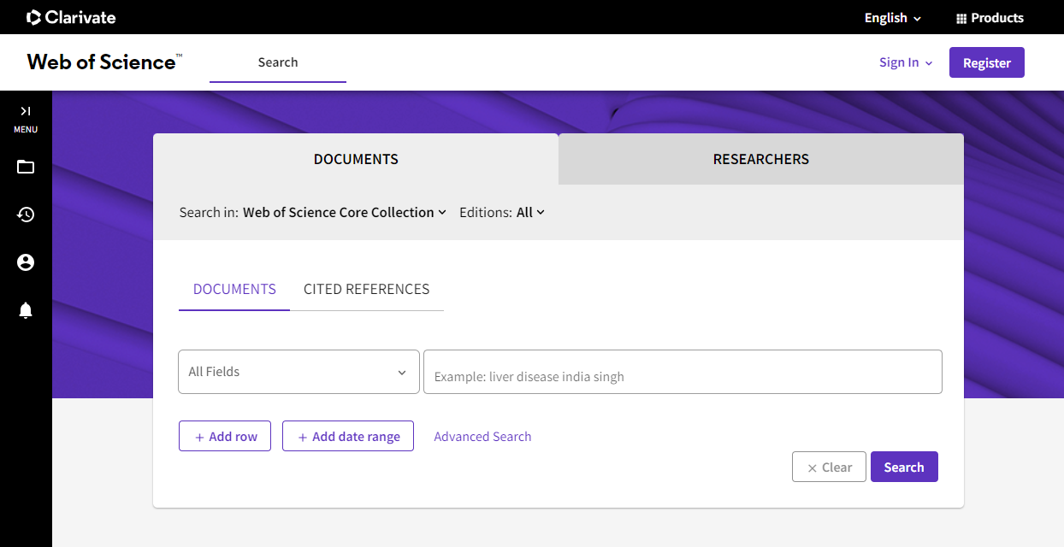Click the Clarivate logo
The image size is (1064, 547).
pyautogui.click(x=71, y=17)
